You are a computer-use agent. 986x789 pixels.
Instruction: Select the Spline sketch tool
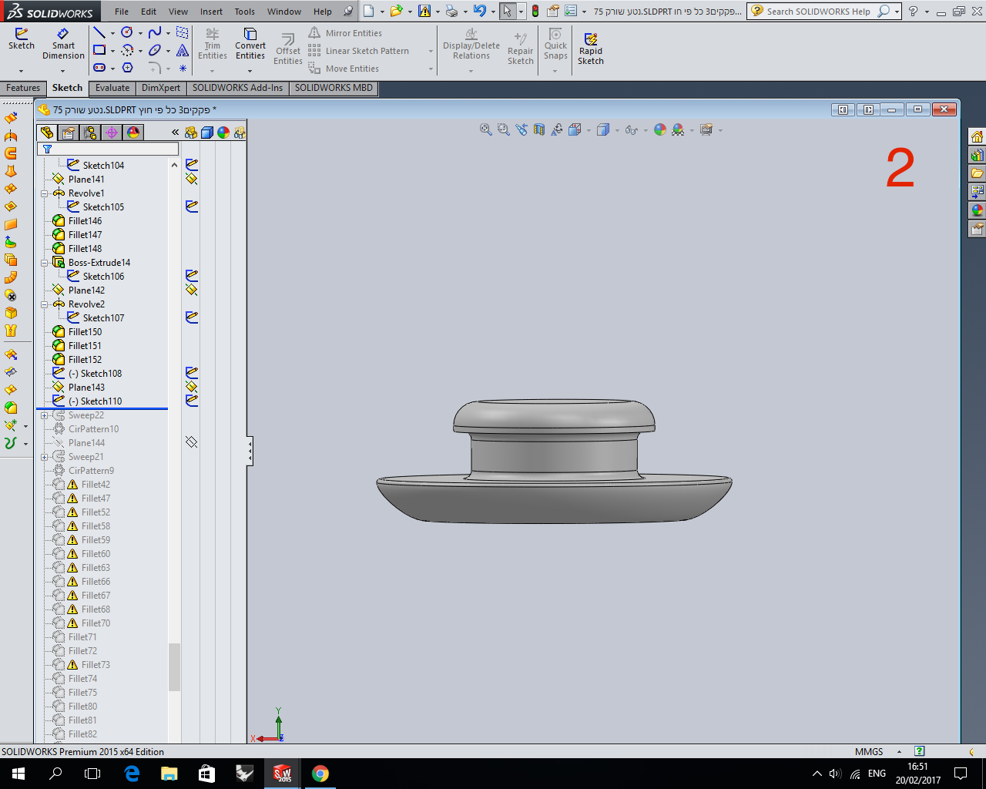pyautogui.click(x=155, y=32)
